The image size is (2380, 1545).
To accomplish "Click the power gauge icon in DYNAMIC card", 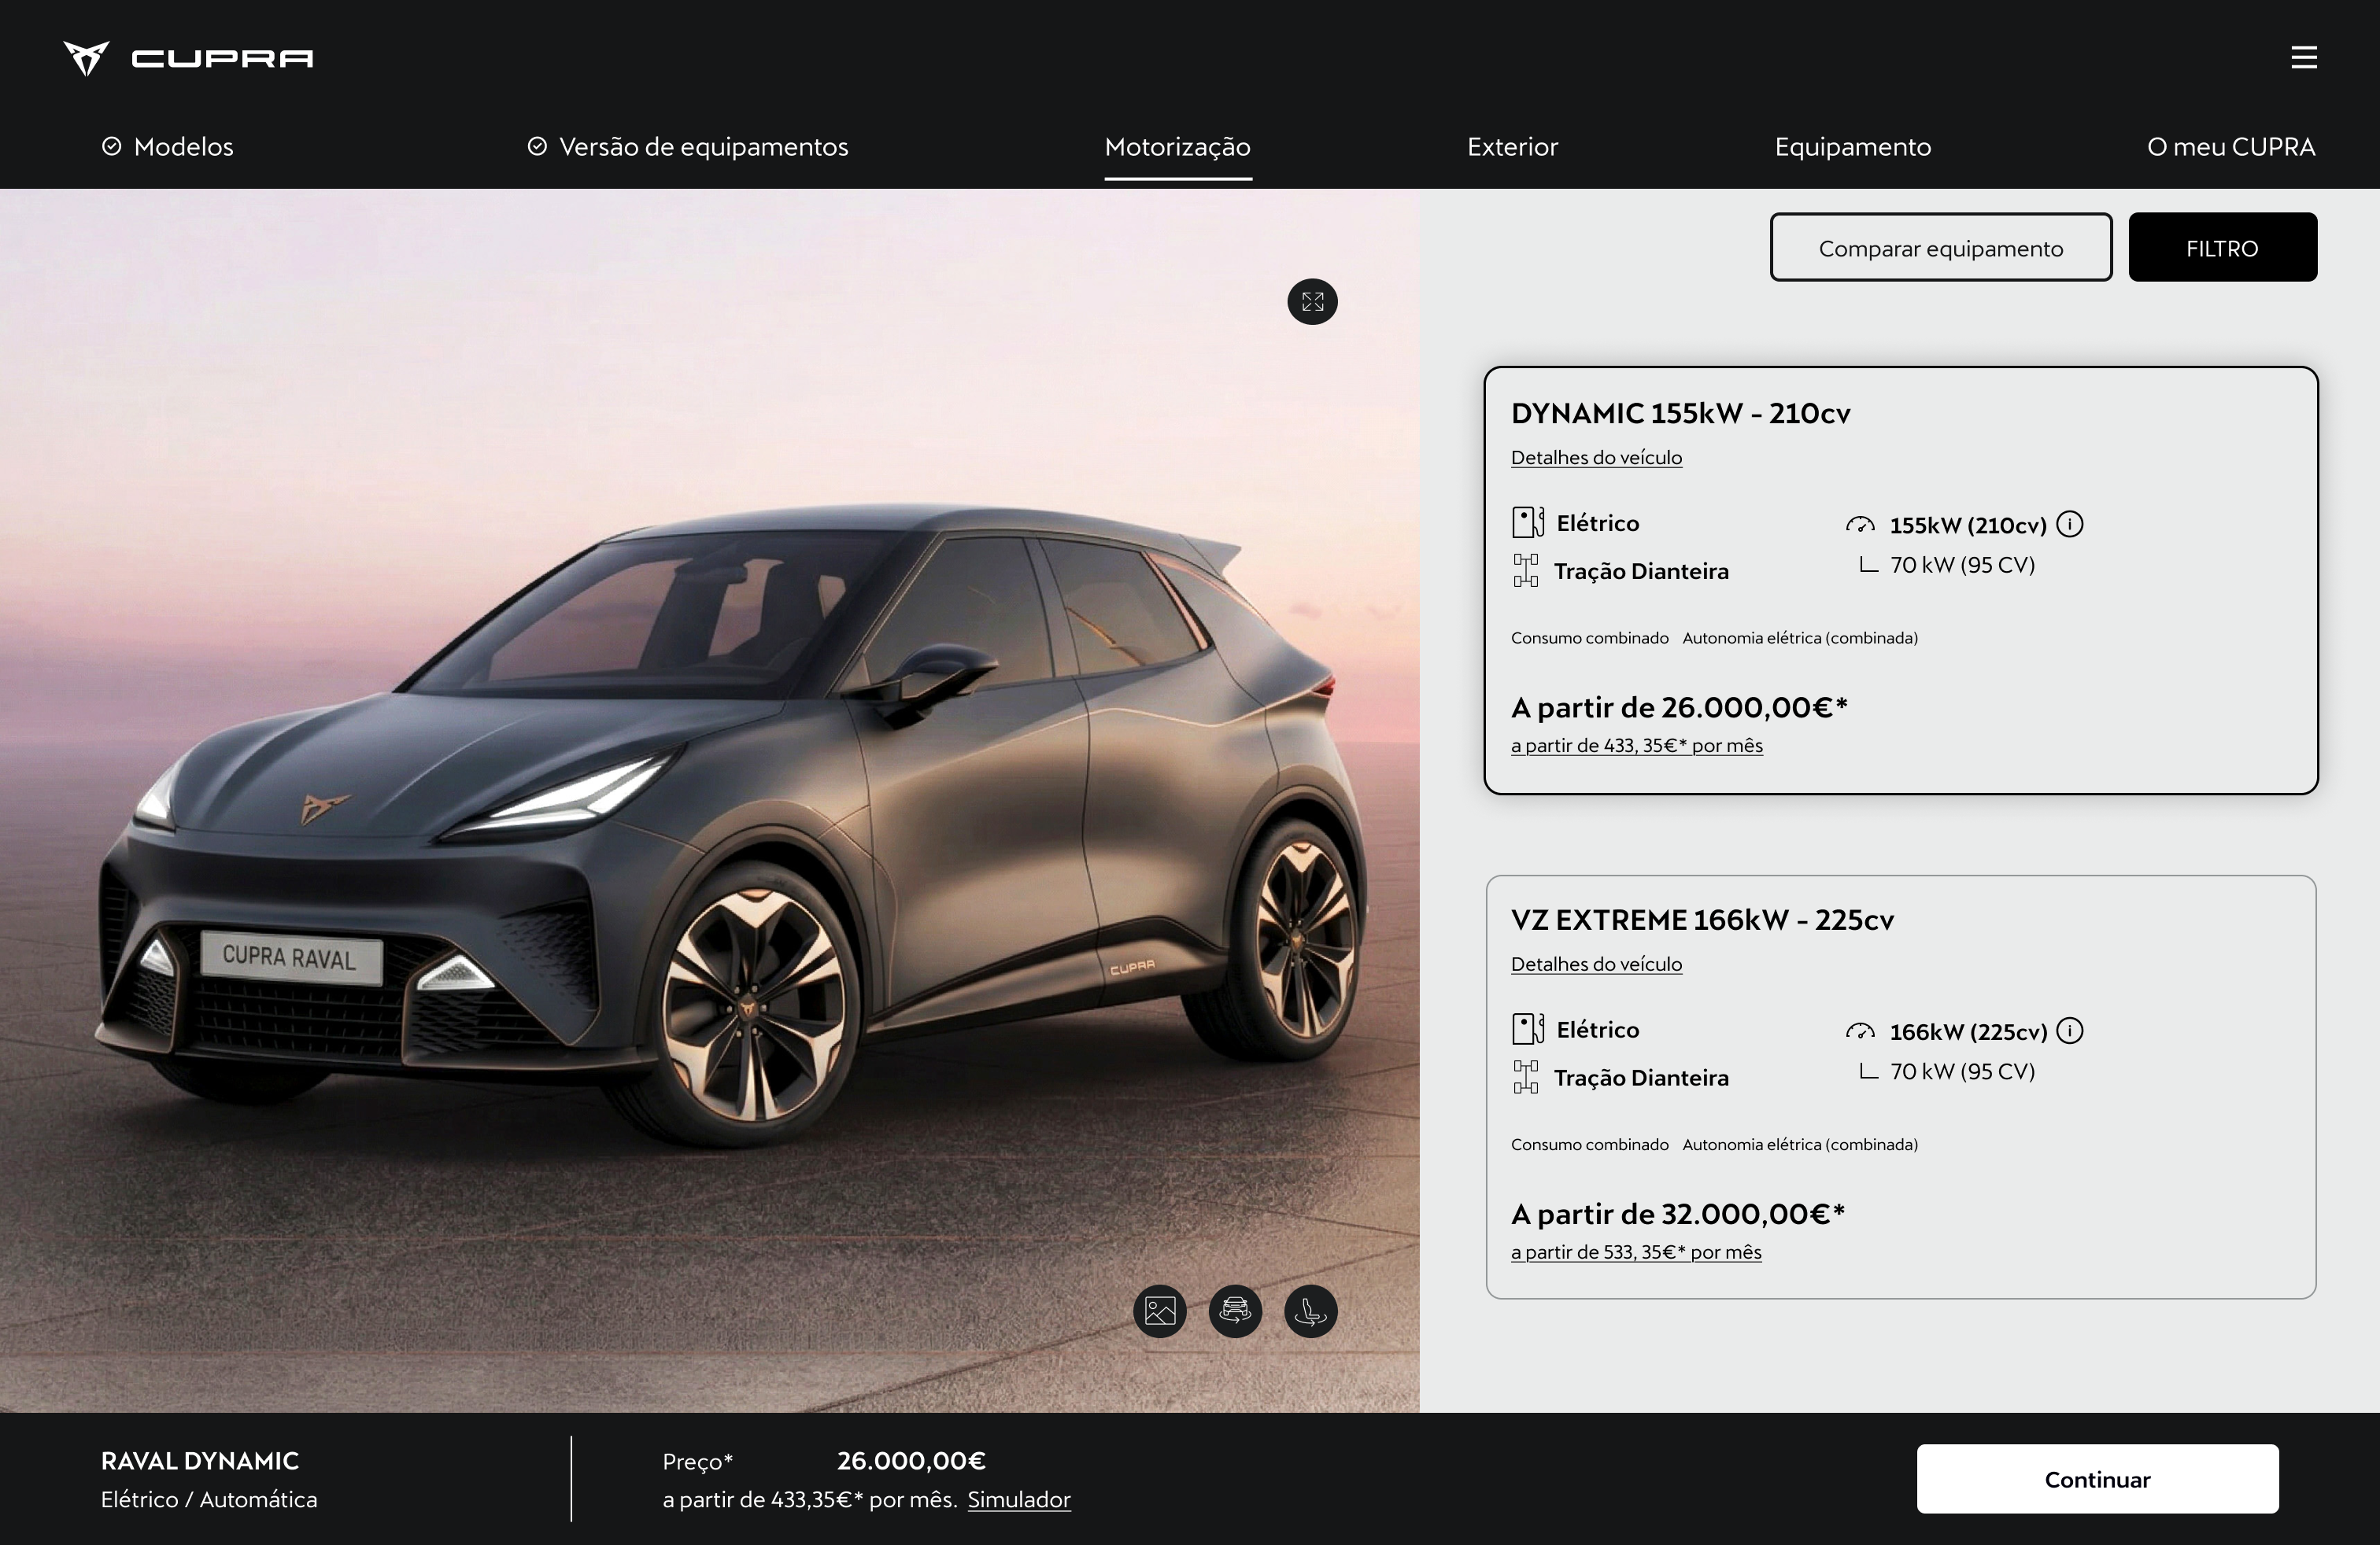I will [x=1860, y=525].
